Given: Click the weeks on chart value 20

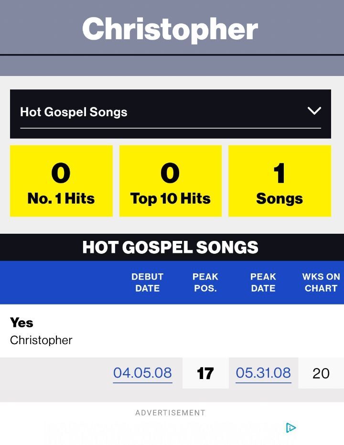Looking at the screenshot, I should (x=321, y=373).
